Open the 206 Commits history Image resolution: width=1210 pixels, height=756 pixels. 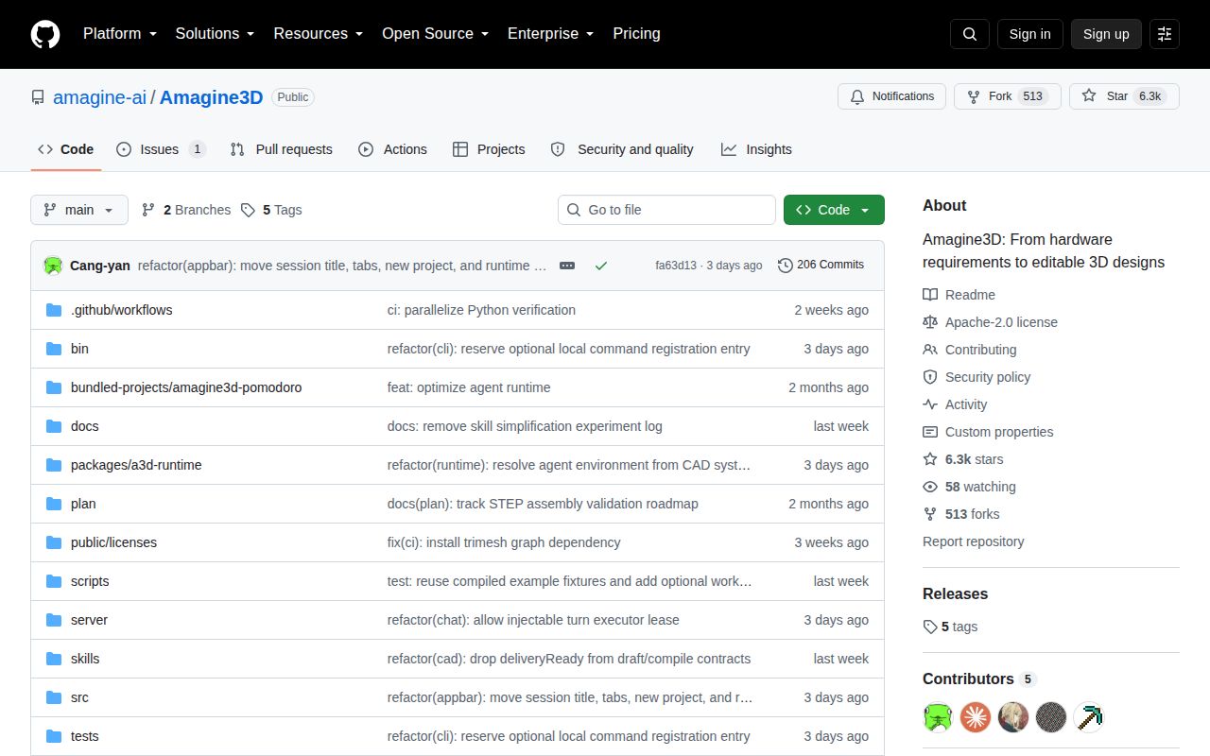coord(821,265)
